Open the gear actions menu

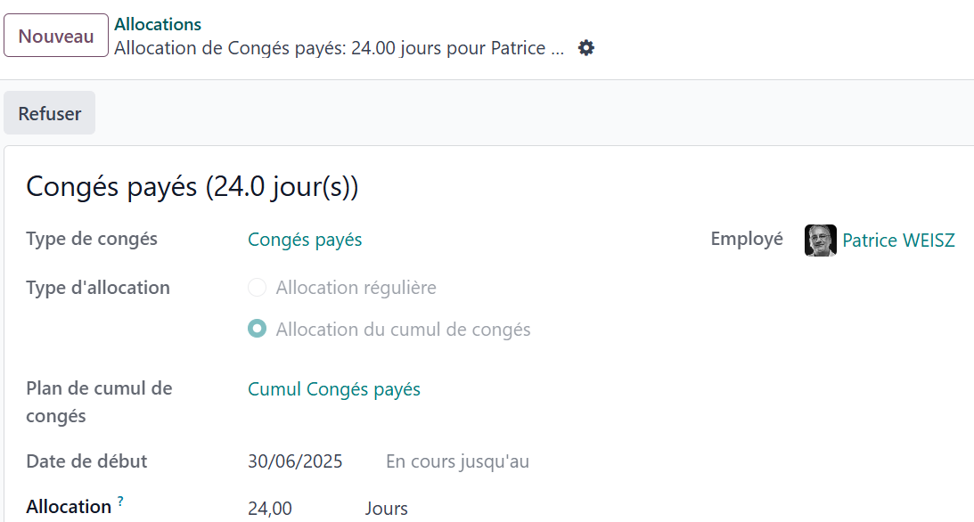tap(585, 48)
